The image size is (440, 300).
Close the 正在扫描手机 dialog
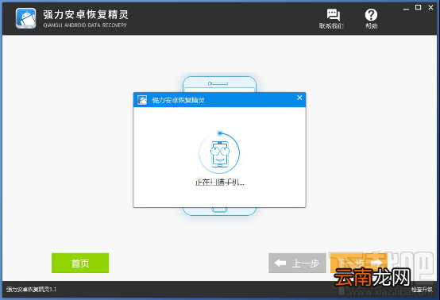coord(299,98)
